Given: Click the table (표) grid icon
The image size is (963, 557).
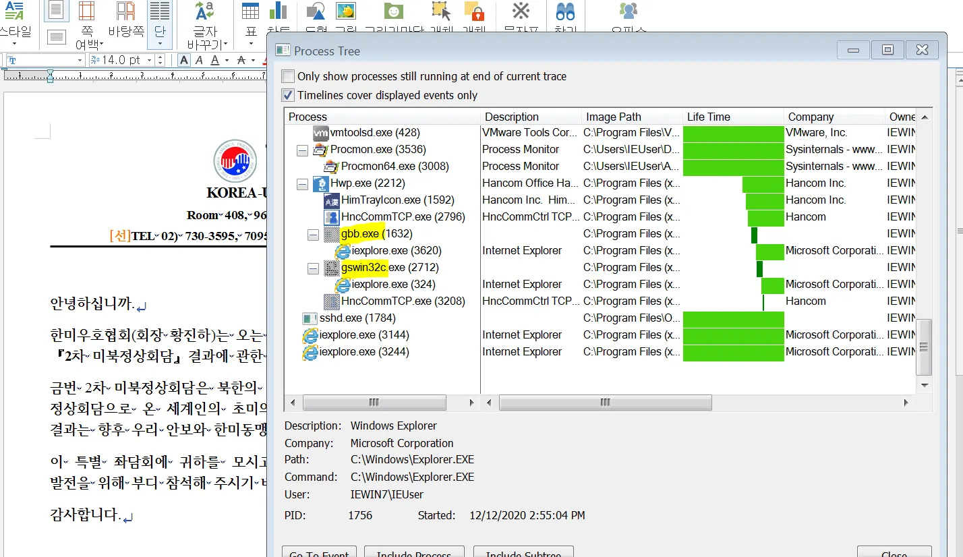Looking at the screenshot, I should point(250,11).
